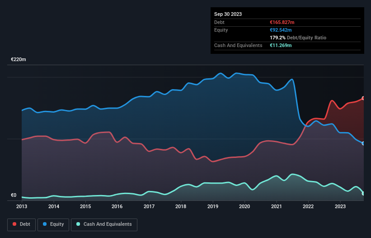This screenshot has height=238, width=371.
Task: Click the 2013 x-axis label
Action: point(22,206)
